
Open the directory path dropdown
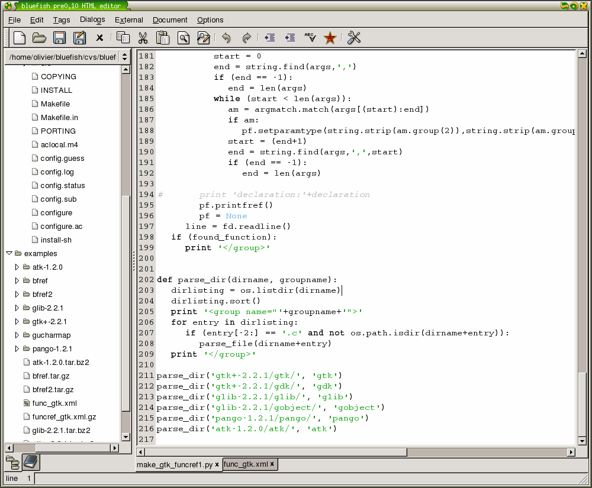pos(124,57)
